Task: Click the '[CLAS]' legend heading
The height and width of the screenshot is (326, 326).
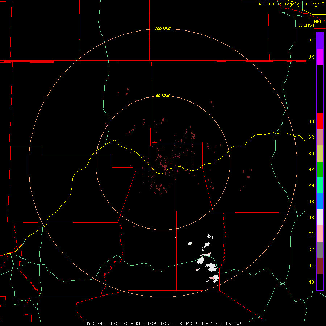Action: [306, 25]
